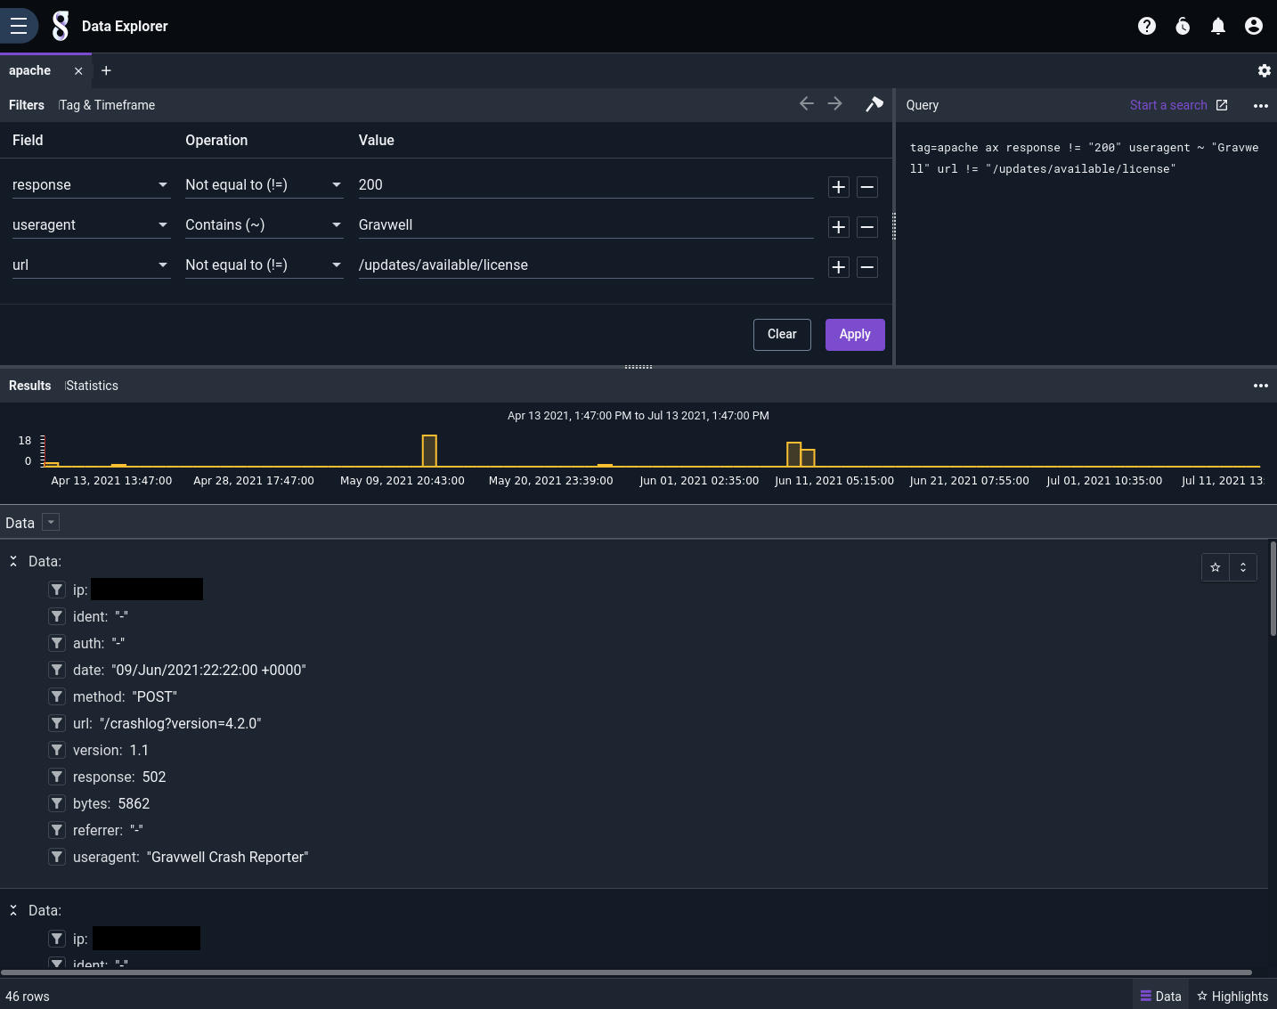
Task: Open the useragent field dropdown
Action: [x=91, y=224]
